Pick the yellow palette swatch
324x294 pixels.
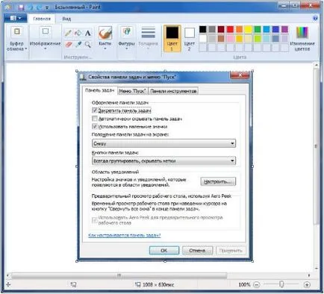tap(248, 30)
